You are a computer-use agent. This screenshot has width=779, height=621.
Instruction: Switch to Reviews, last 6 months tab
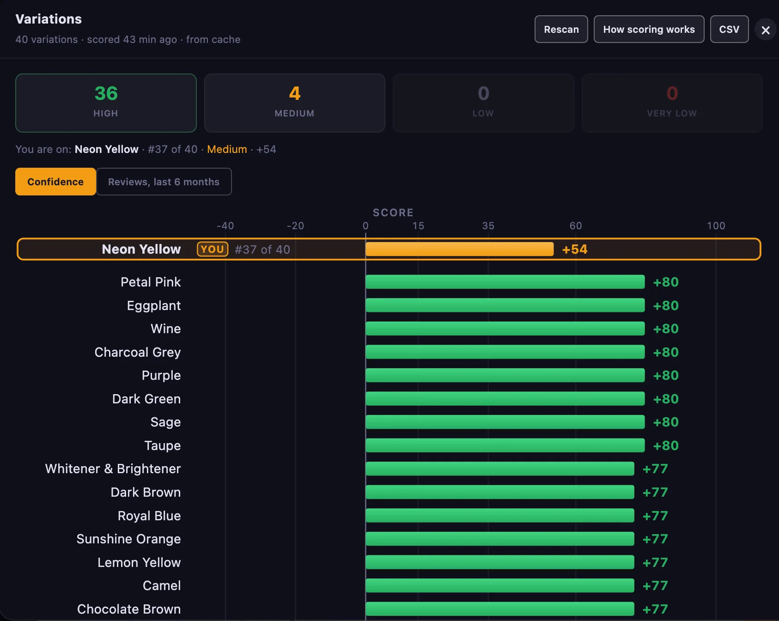coord(164,182)
